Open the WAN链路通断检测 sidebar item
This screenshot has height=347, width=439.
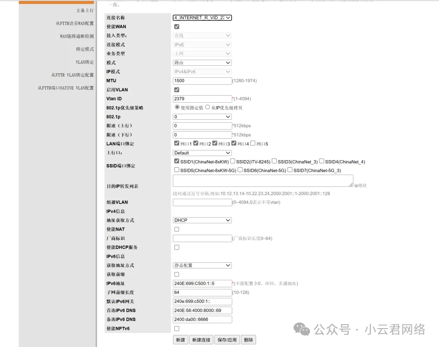77,36
